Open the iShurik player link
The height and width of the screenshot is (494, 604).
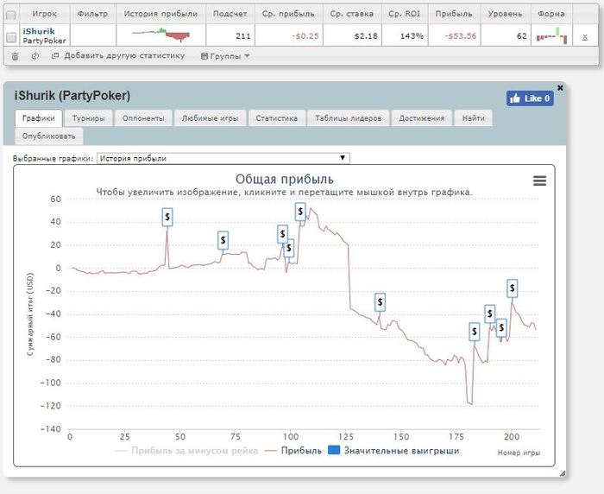pos(39,31)
